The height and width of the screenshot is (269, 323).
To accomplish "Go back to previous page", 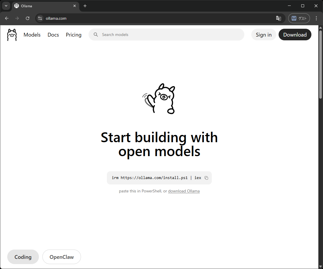I will point(7,18).
